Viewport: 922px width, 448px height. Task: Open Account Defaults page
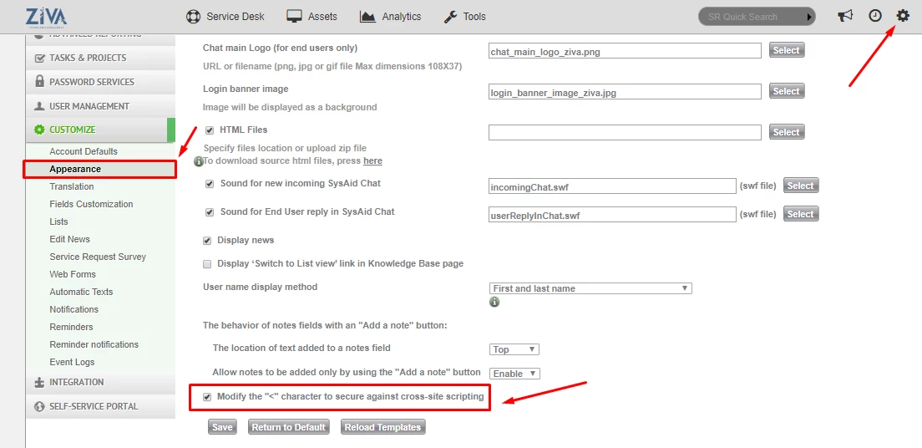84,151
